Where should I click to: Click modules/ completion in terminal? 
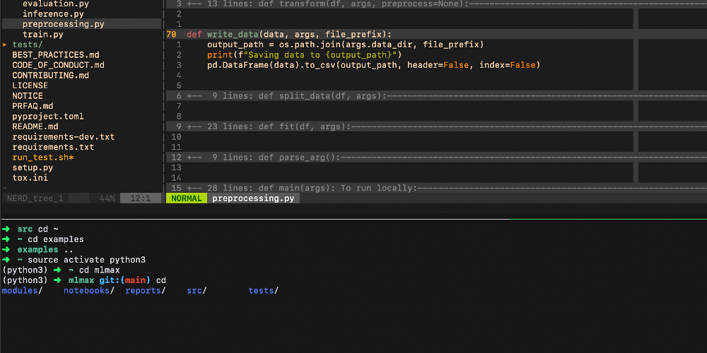[x=22, y=291]
